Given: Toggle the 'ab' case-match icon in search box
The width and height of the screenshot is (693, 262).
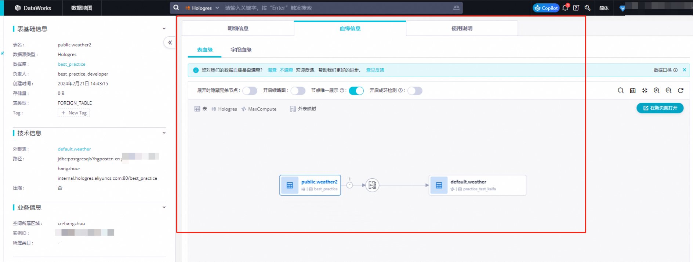Looking at the screenshot, I should (x=456, y=7).
